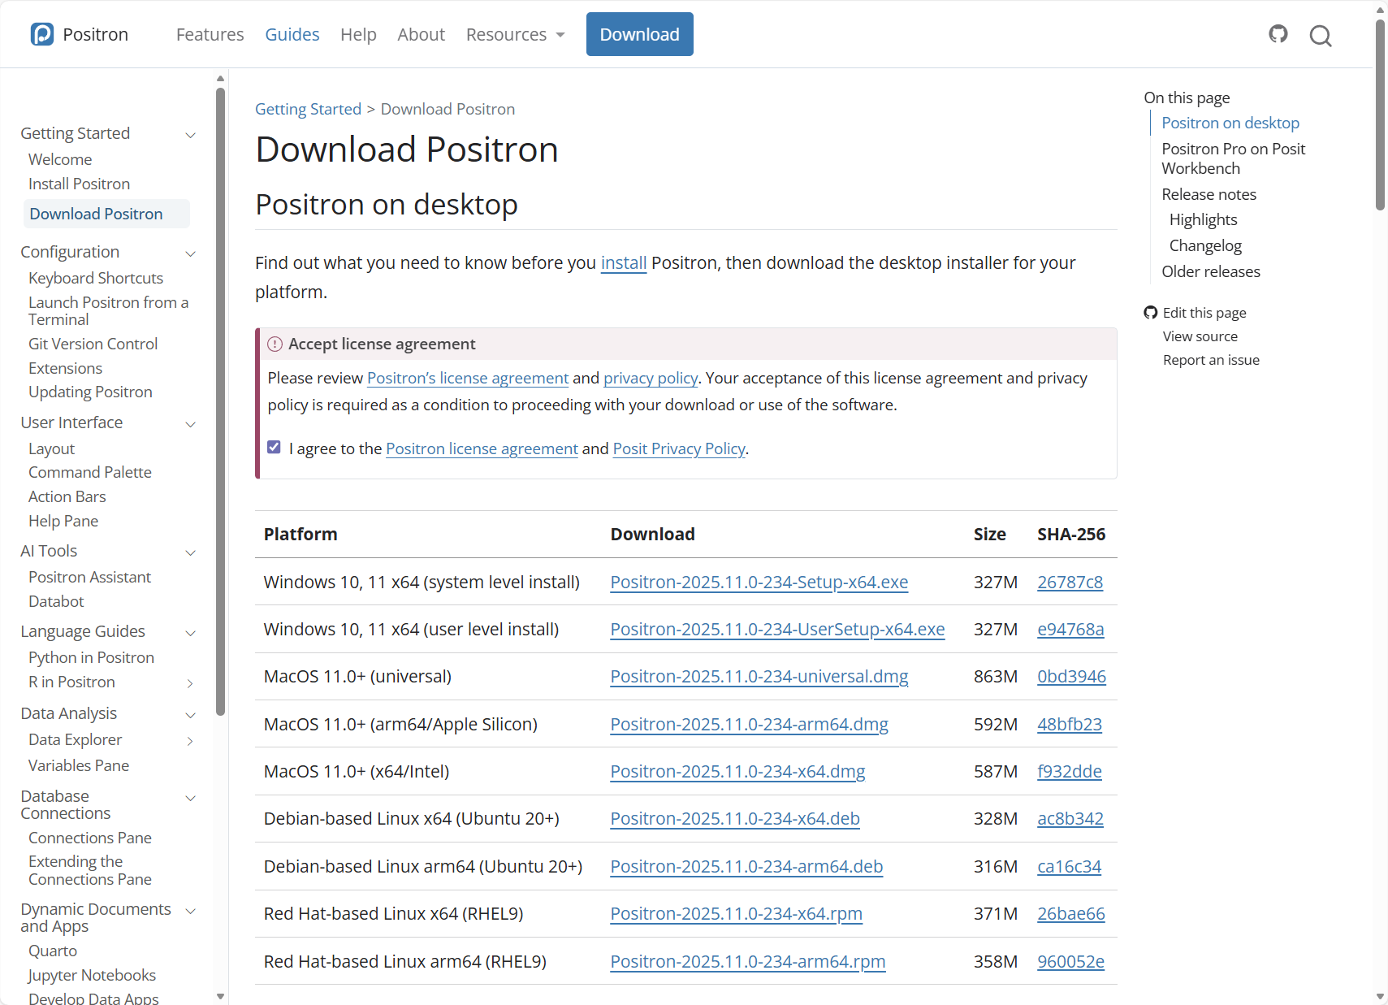Viewport: 1388px width, 1005px height.
Task: Jump to Positron Pro on Posit Workbench
Action: tap(1233, 158)
